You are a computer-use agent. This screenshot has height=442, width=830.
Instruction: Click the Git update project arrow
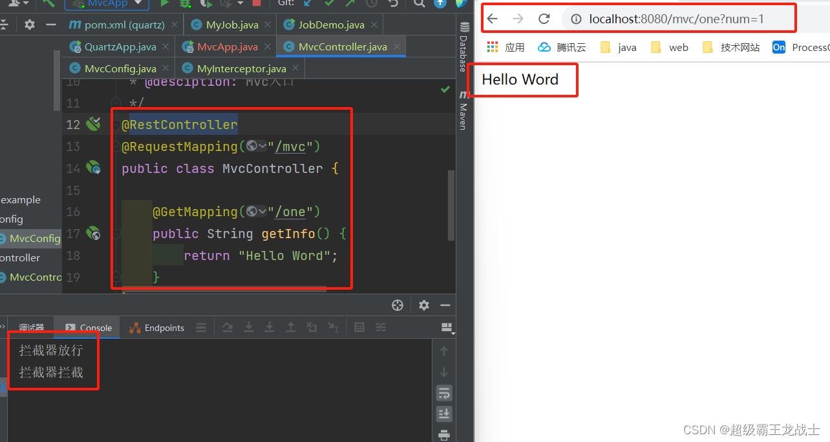pos(308,3)
